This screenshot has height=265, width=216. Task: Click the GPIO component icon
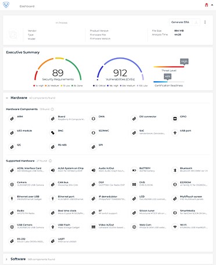[175, 119]
